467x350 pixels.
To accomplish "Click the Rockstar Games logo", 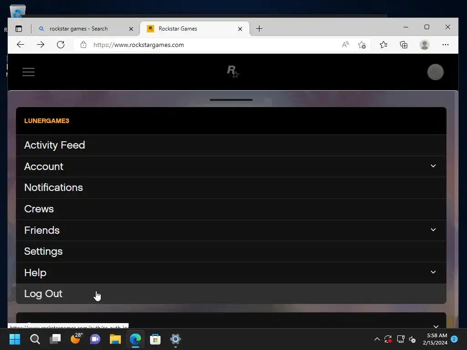I will [x=233, y=72].
